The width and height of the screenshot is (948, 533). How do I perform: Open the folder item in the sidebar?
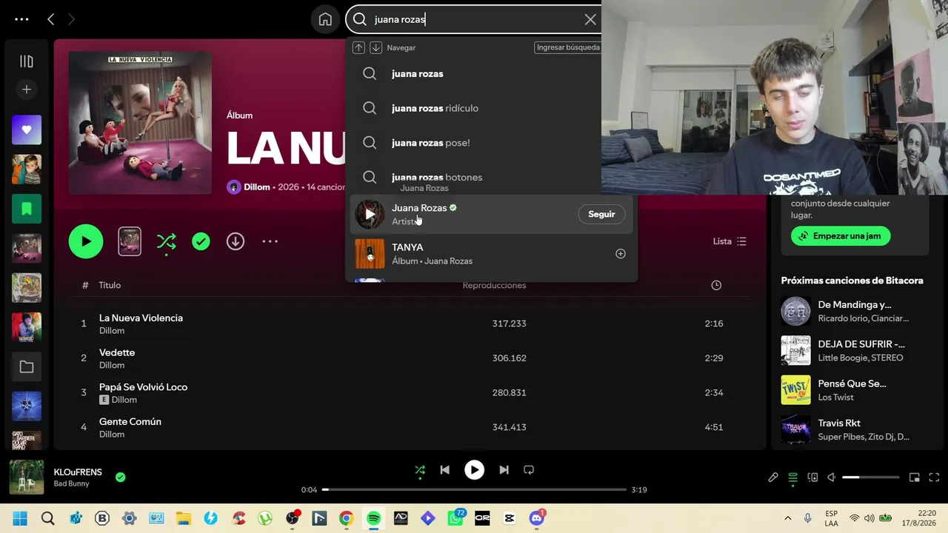tap(27, 366)
